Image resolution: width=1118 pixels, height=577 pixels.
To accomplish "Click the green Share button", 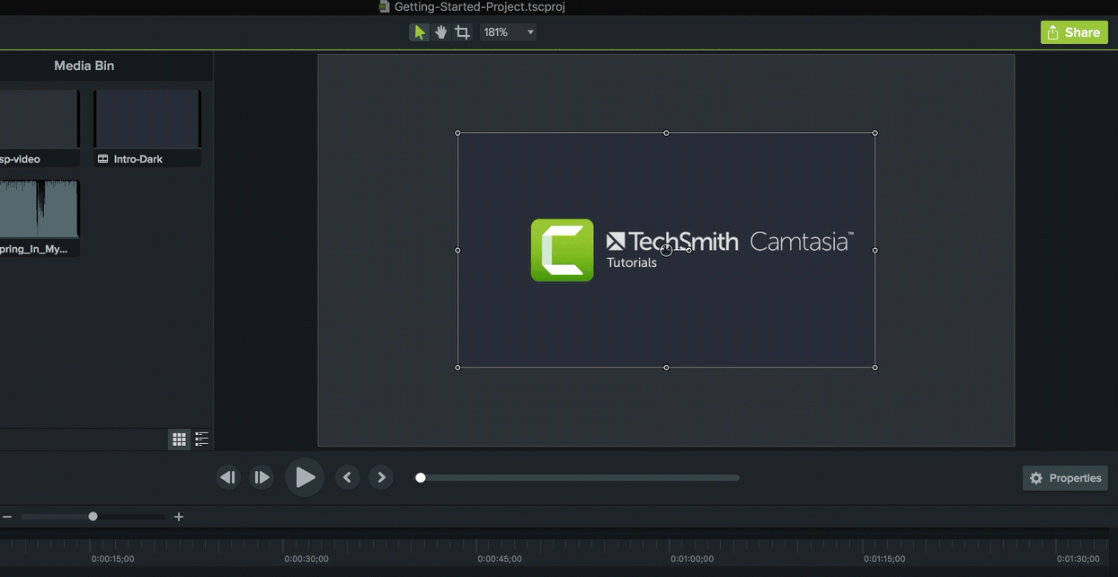I will [x=1074, y=32].
